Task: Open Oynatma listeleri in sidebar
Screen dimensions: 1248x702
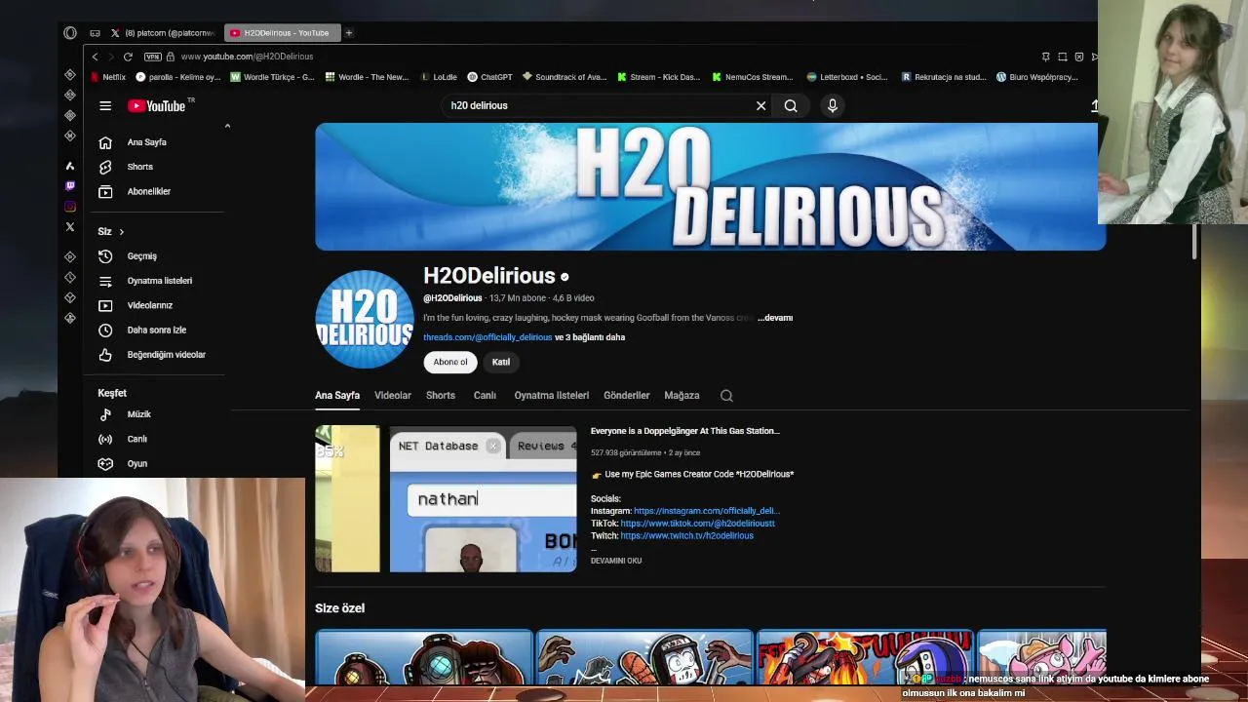Action: click(x=159, y=281)
